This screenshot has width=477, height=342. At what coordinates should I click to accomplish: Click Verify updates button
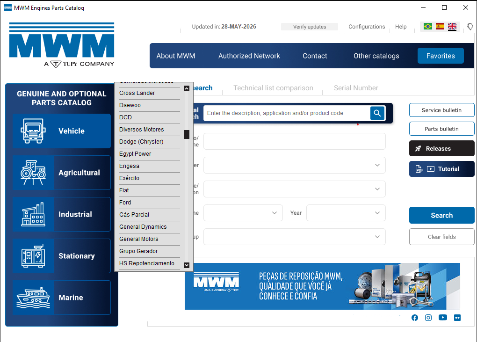click(310, 27)
